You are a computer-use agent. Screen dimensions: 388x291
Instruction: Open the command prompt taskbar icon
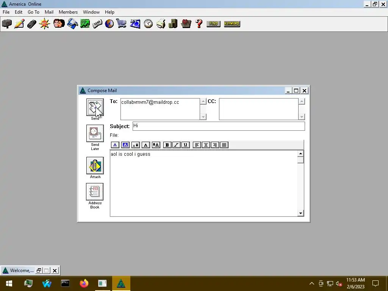(x=65, y=283)
